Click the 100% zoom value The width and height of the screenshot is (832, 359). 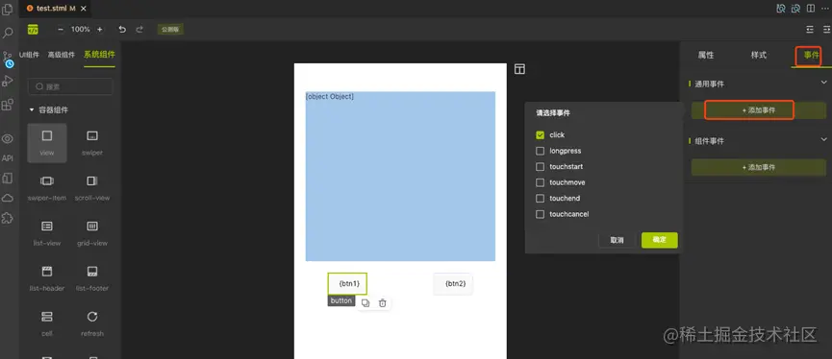[80, 30]
